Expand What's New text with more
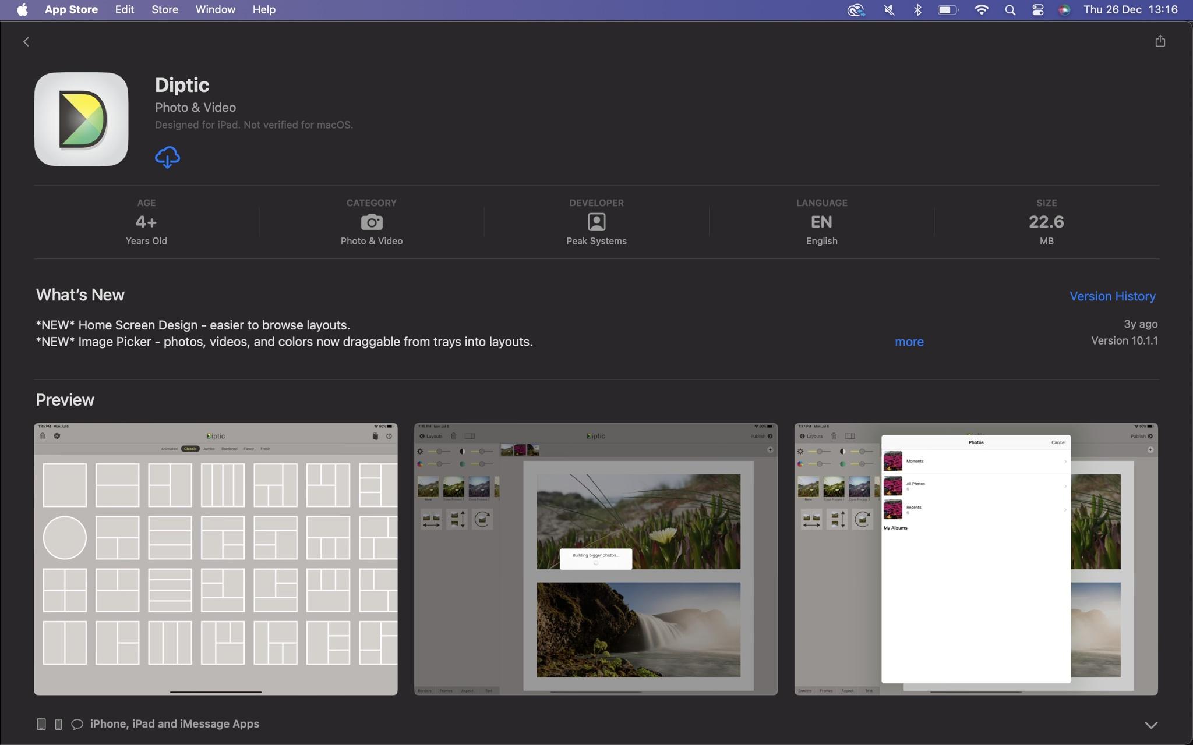 [909, 342]
